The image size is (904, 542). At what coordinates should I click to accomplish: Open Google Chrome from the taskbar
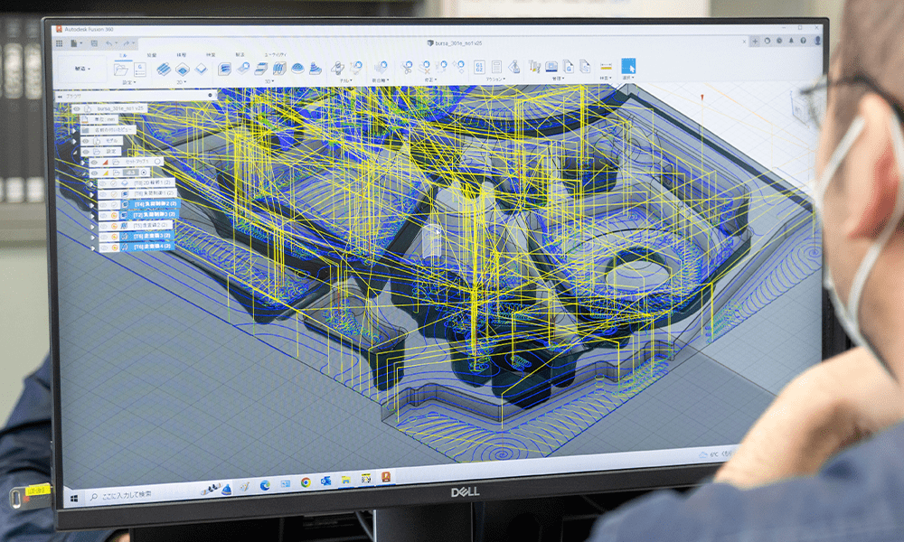pos(306,482)
